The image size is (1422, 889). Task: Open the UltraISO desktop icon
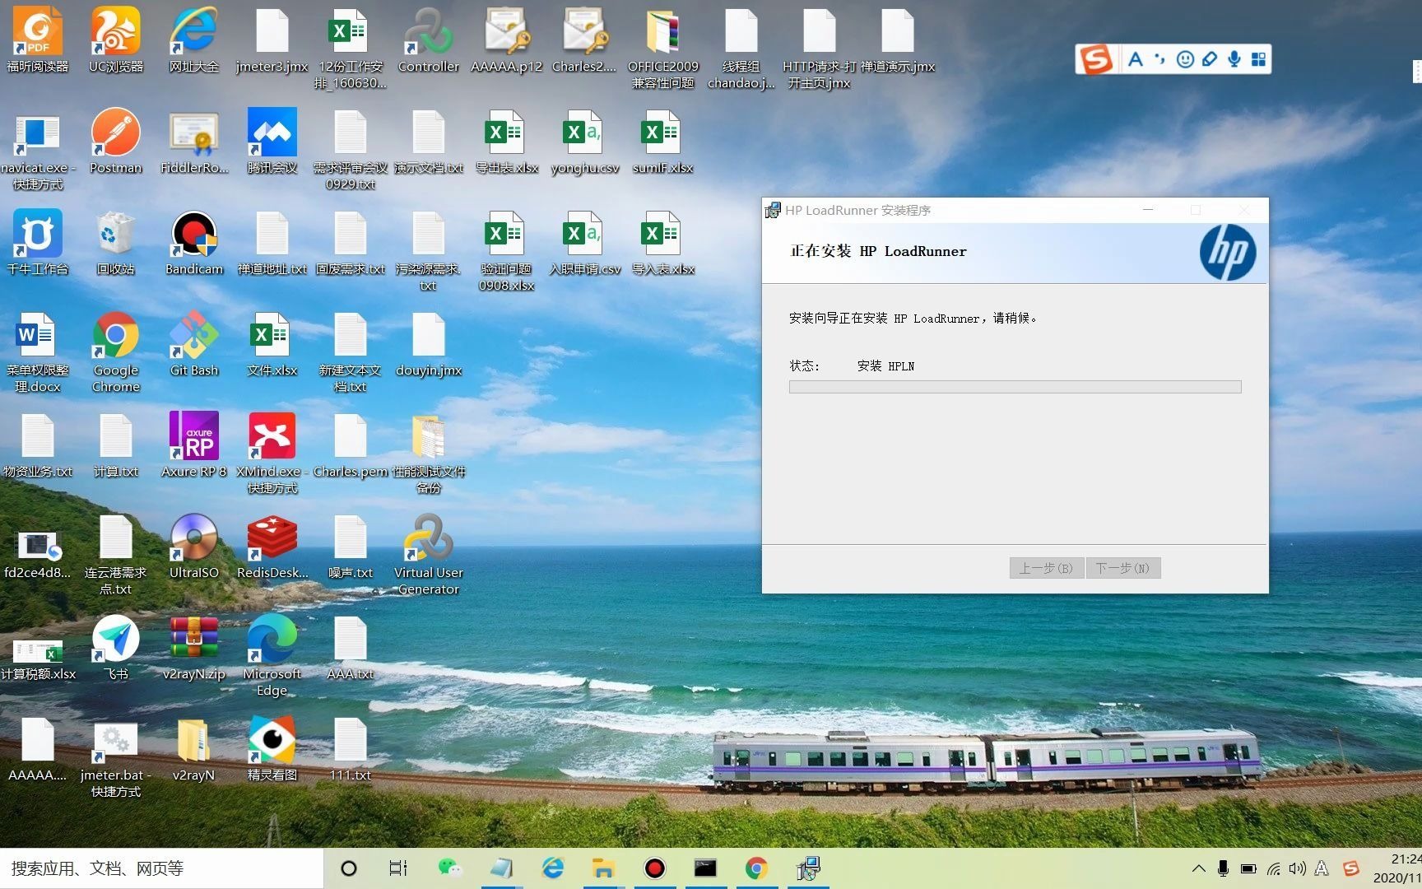[193, 547]
